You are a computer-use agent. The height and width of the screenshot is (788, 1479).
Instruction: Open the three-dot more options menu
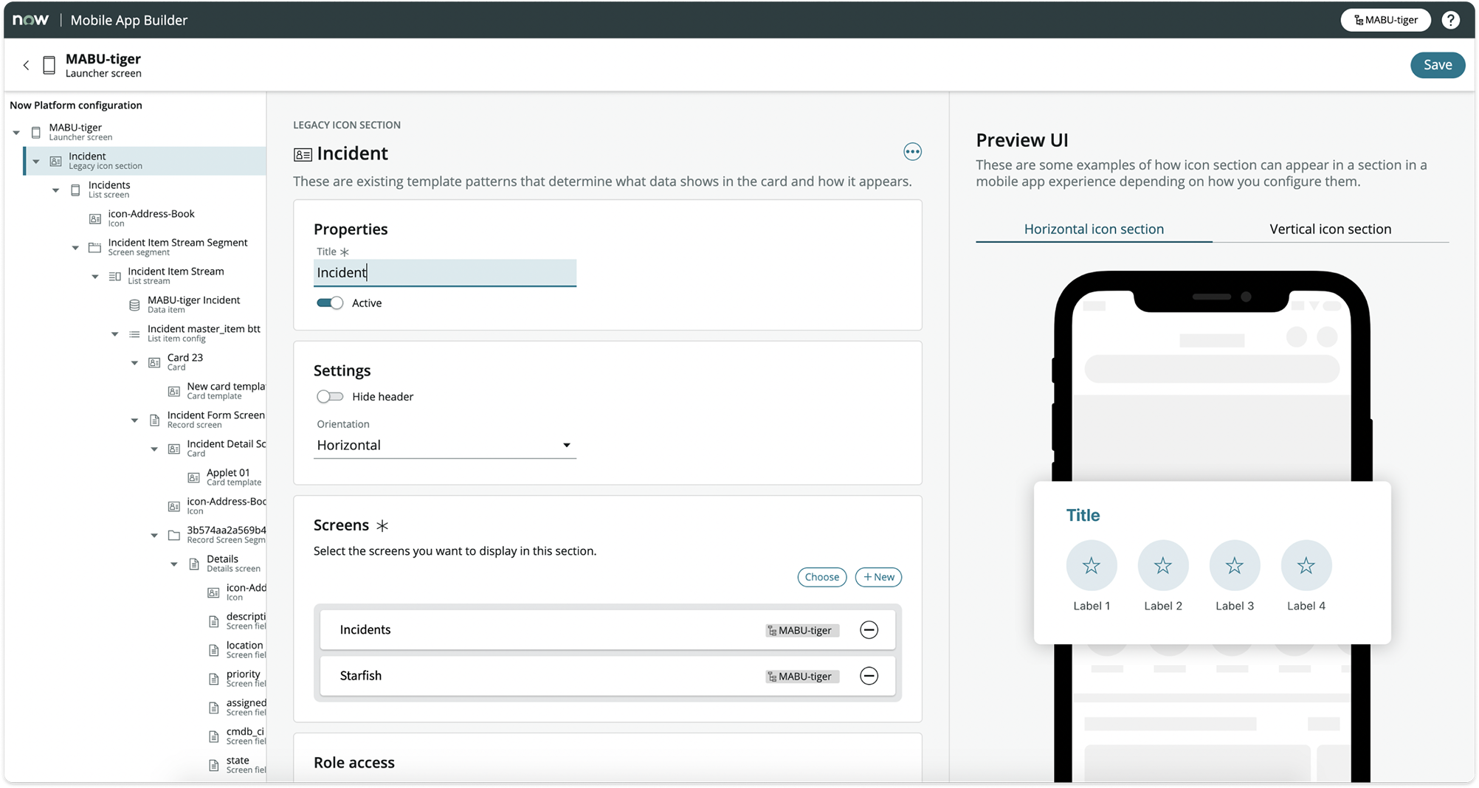pos(912,152)
